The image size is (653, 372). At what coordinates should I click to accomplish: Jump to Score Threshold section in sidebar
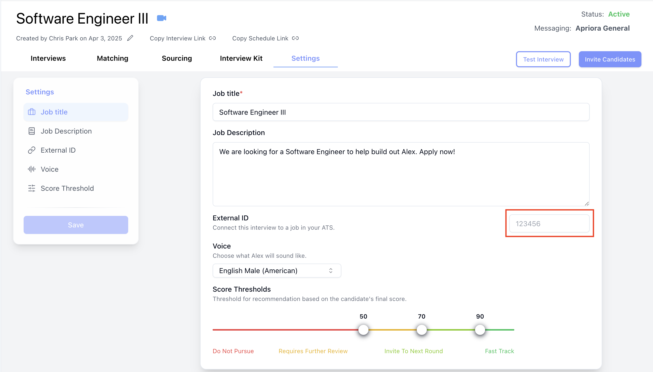(76, 188)
